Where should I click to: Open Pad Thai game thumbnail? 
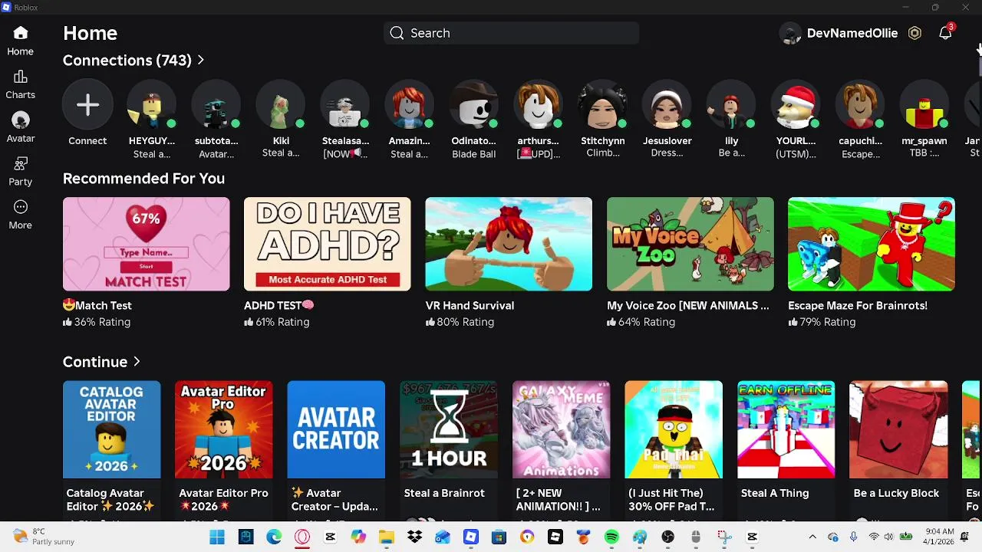(674, 429)
